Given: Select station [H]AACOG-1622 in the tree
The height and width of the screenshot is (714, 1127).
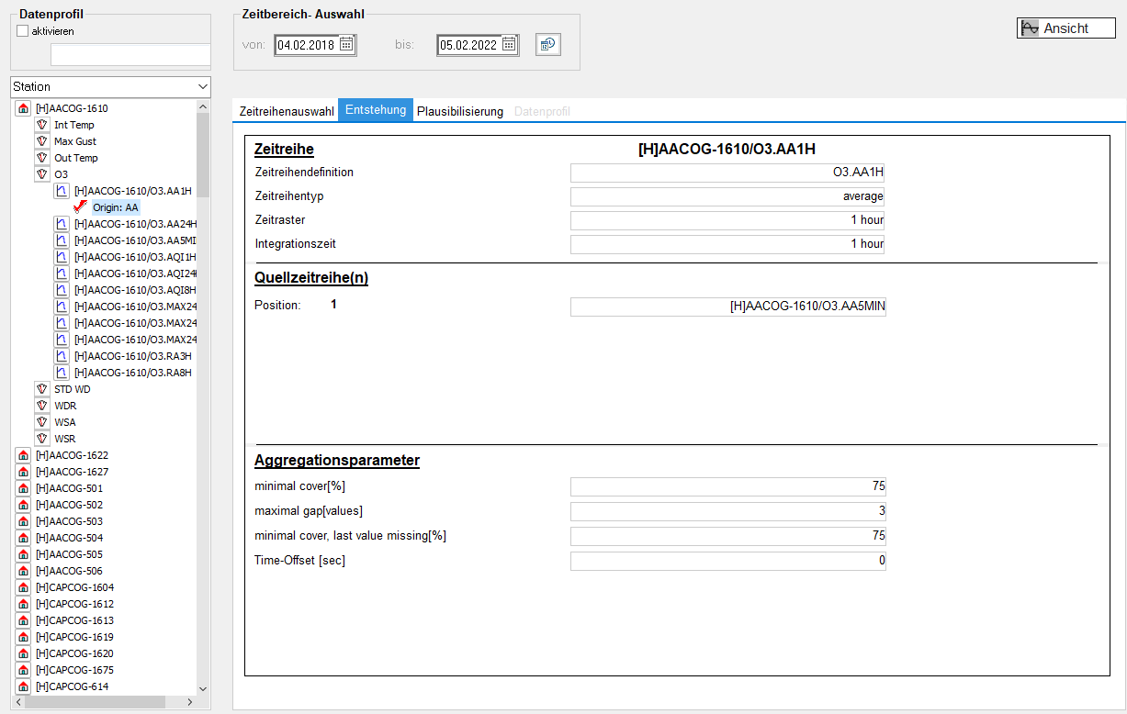Looking at the screenshot, I should pos(72,455).
